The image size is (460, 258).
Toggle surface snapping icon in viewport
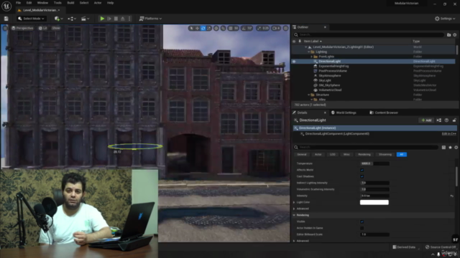coord(224,28)
